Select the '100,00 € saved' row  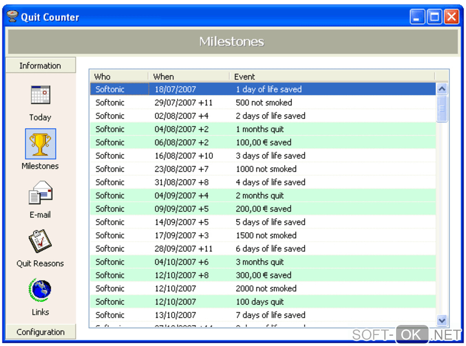263,142
